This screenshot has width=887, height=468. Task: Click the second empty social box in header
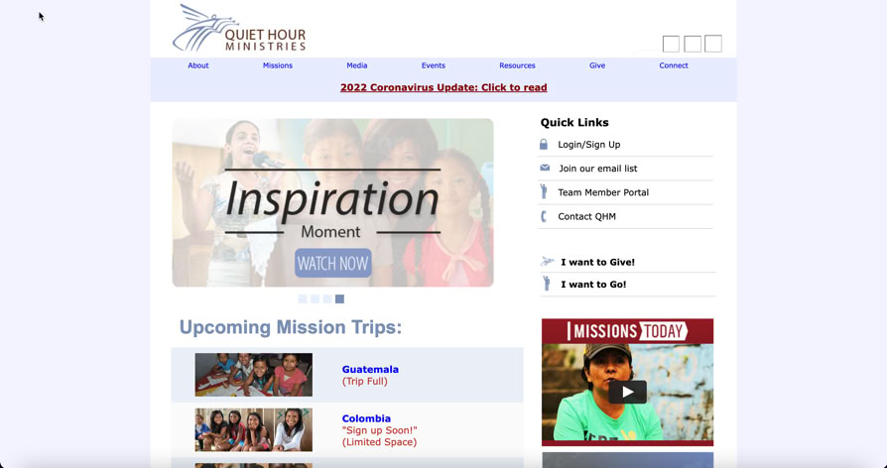pos(693,44)
